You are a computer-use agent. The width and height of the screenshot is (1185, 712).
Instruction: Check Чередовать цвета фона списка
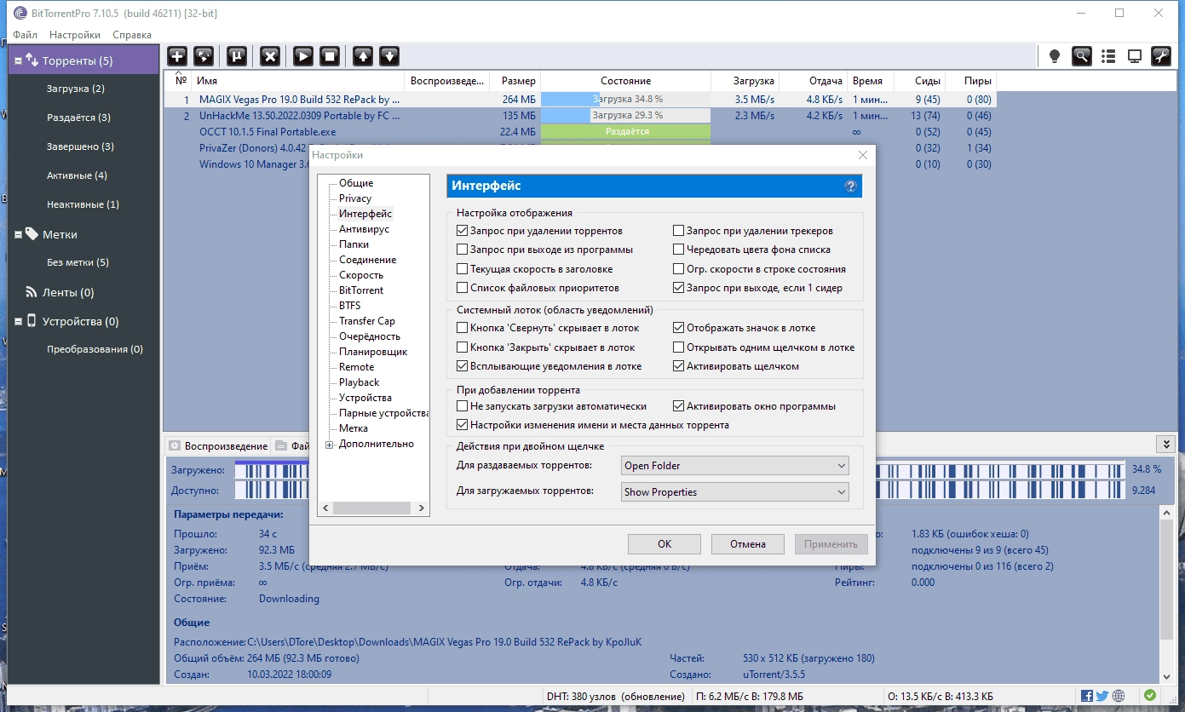679,250
